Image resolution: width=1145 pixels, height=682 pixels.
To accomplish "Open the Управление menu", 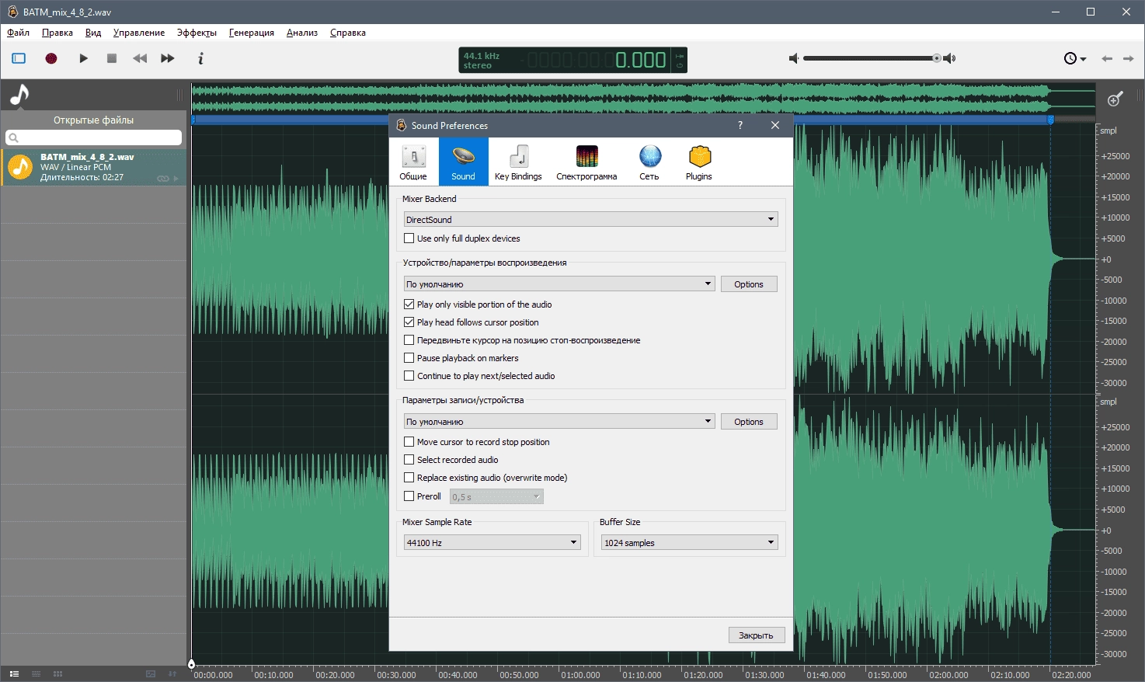I will pos(139,33).
